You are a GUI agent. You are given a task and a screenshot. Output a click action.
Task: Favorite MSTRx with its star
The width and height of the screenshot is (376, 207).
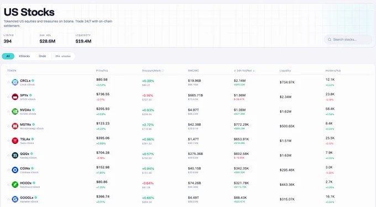9,126
